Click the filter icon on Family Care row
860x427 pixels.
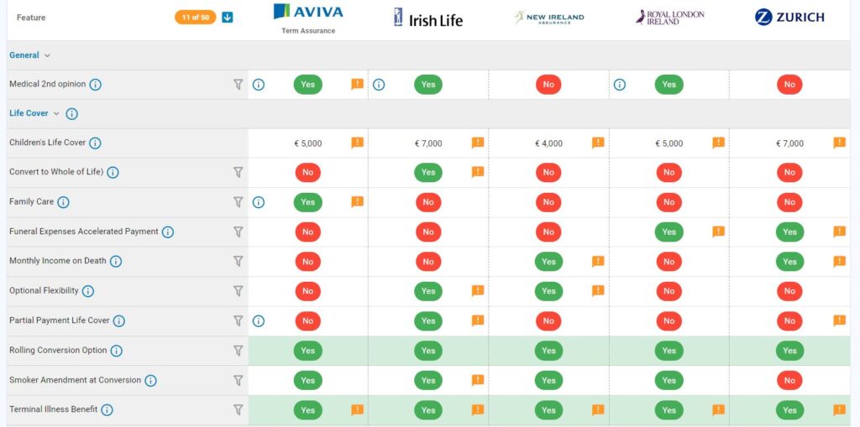coord(238,202)
